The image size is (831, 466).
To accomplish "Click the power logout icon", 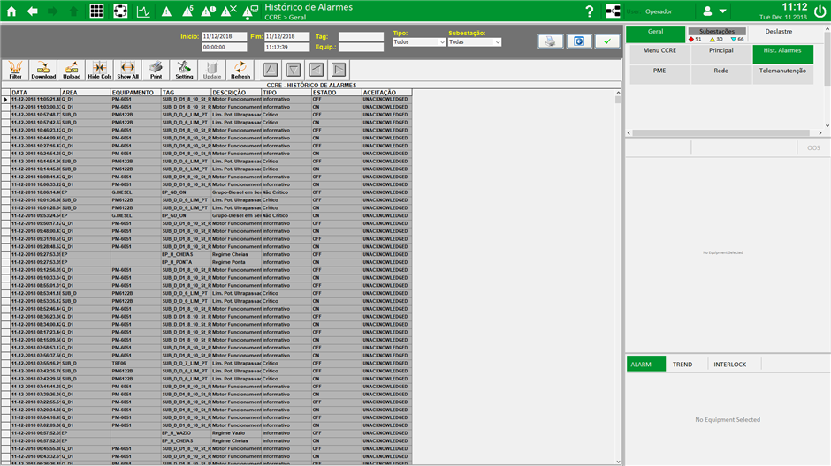I will coord(820,11).
